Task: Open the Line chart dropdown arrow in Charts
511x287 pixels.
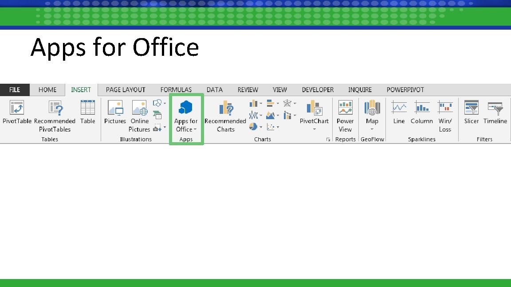Action: (x=261, y=115)
